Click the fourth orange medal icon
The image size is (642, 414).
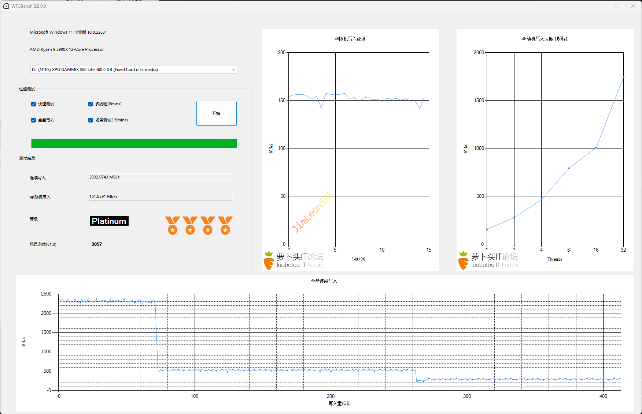point(225,225)
